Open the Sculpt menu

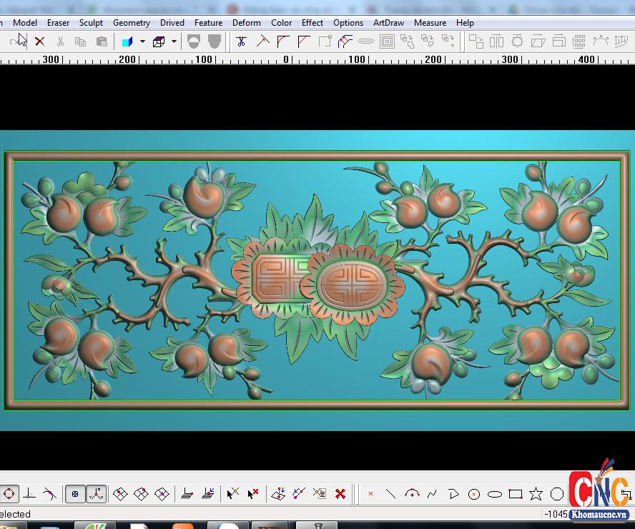pos(91,23)
